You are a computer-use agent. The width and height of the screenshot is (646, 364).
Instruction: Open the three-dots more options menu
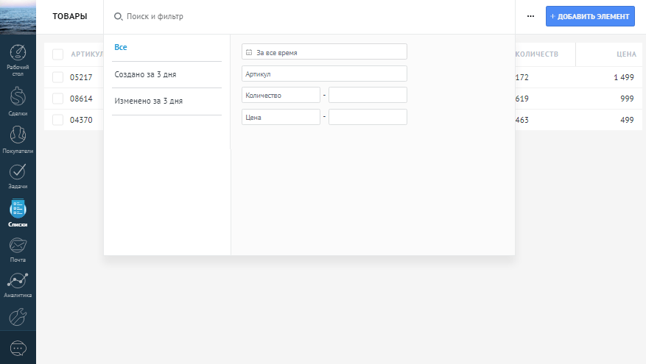pos(530,16)
